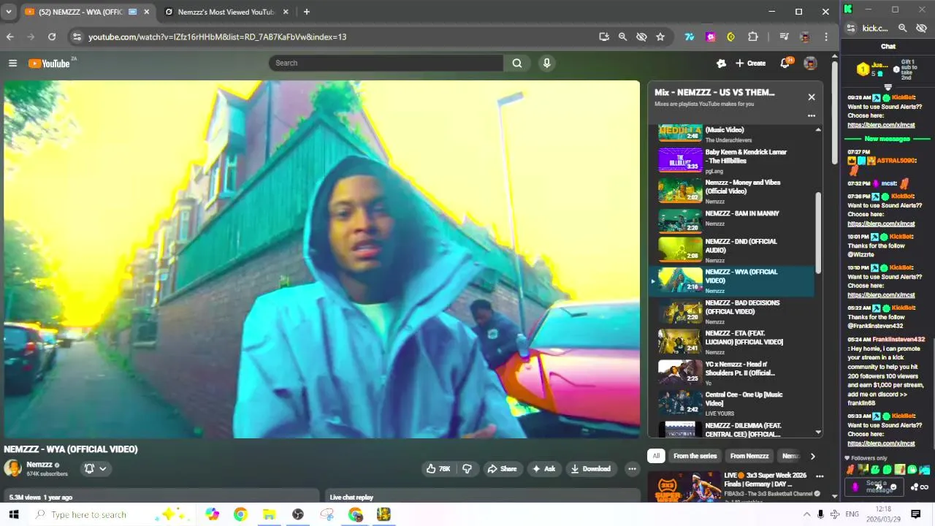
Task: Show more filter chips with the right chevron
Action: pos(812,456)
